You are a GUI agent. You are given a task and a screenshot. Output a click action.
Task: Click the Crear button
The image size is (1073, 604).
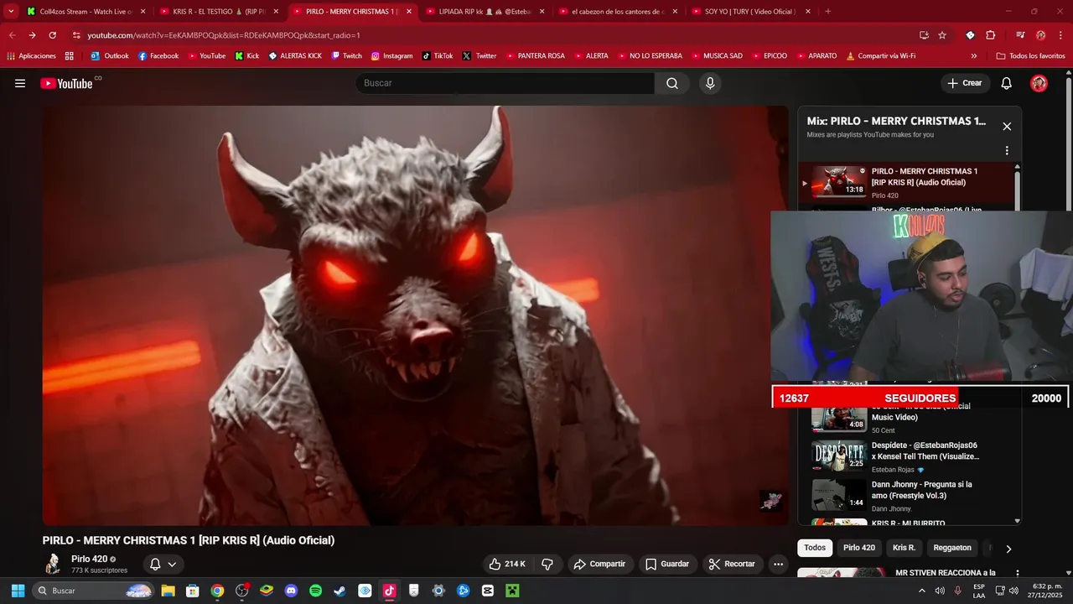click(965, 83)
